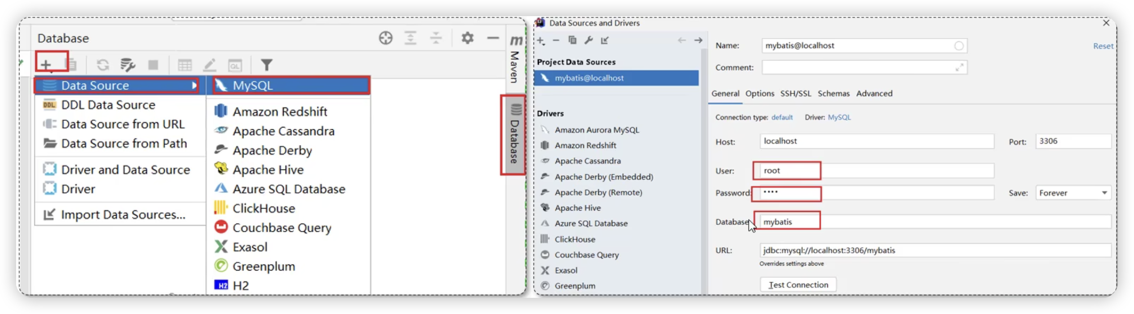Click the plus icon in Database toolbar
1134x314 pixels.
click(x=46, y=65)
